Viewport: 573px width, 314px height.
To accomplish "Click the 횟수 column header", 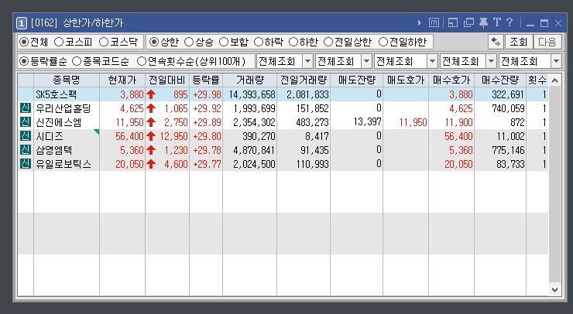I will 537,80.
